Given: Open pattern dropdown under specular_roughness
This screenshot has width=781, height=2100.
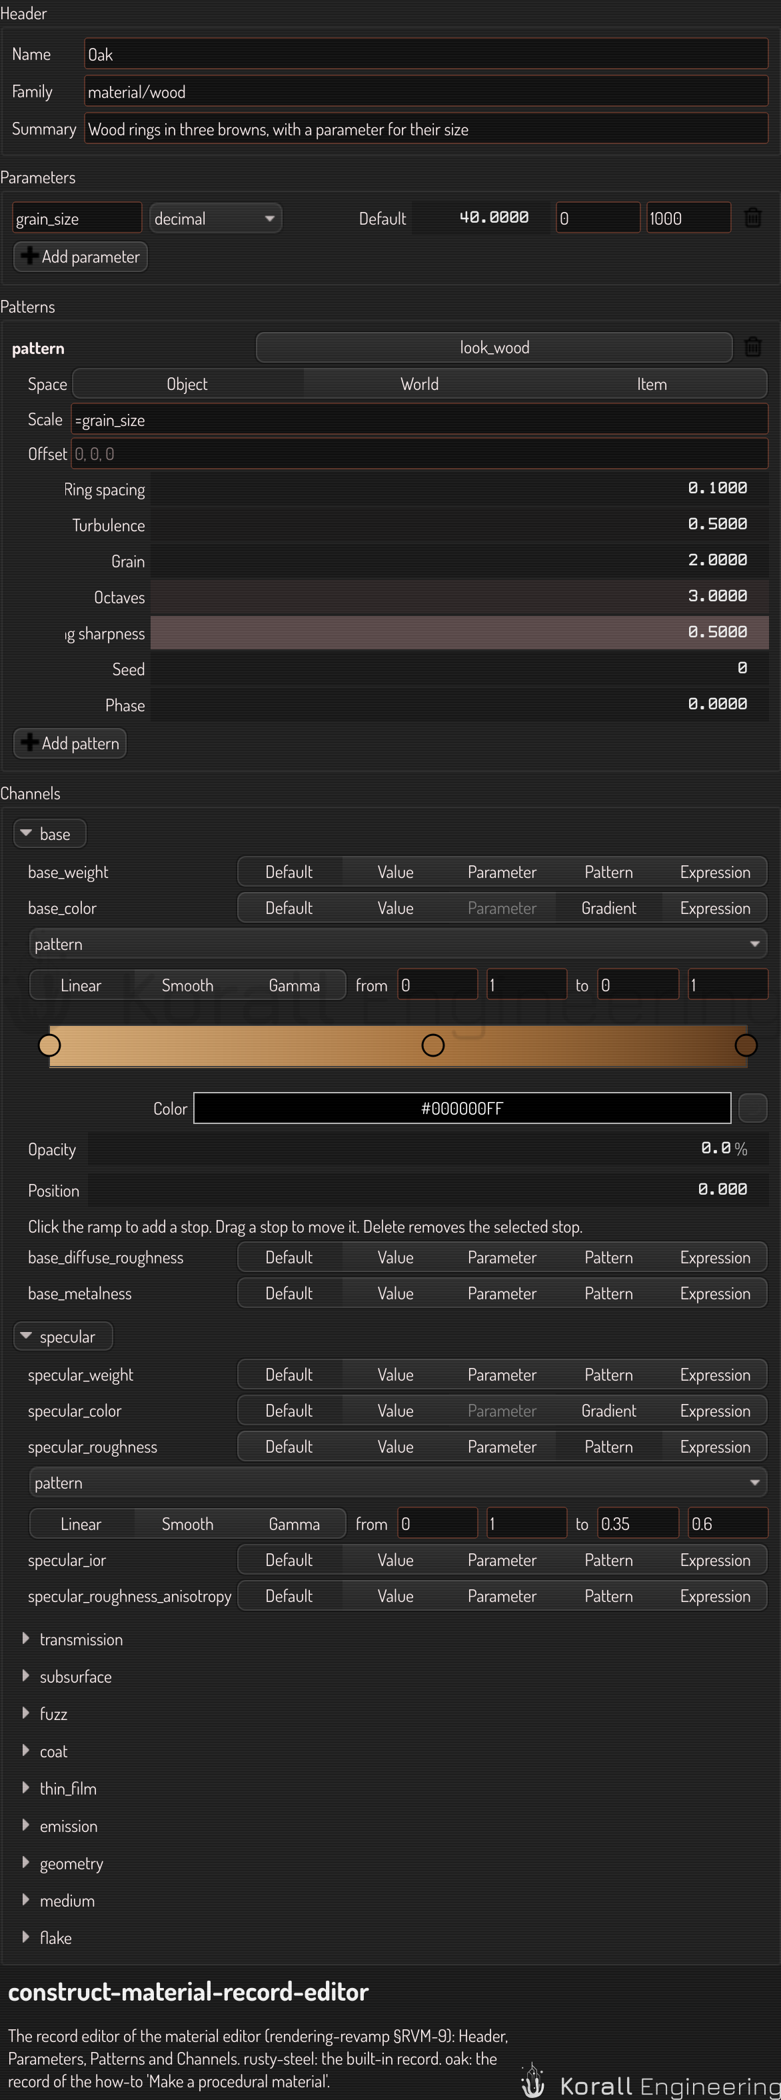Looking at the screenshot, I should [x=398, y=1483].
